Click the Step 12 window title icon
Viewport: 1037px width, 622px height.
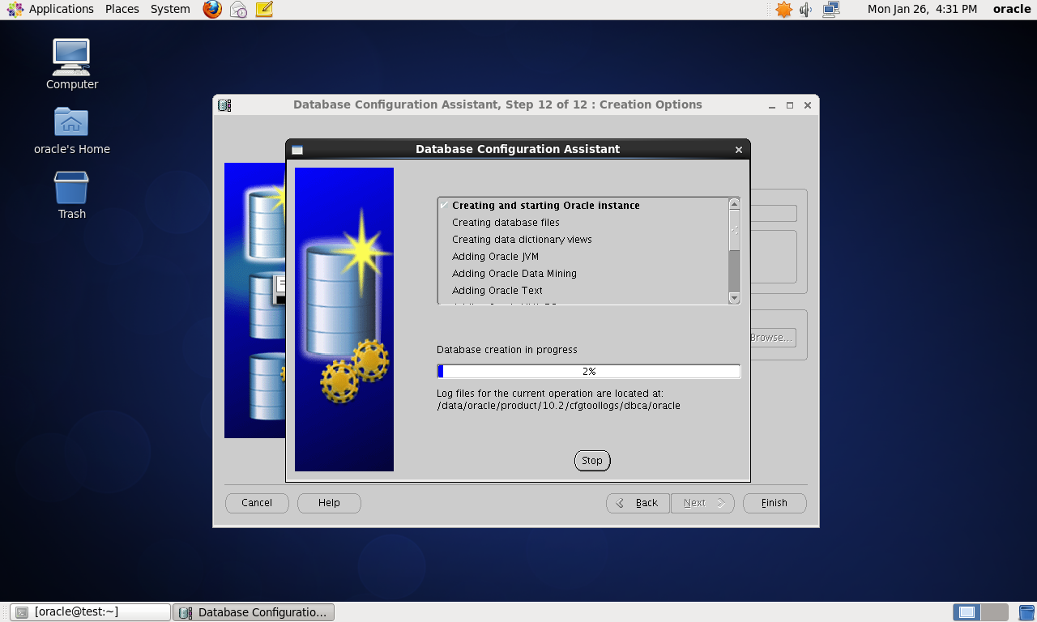coord(224,105)
